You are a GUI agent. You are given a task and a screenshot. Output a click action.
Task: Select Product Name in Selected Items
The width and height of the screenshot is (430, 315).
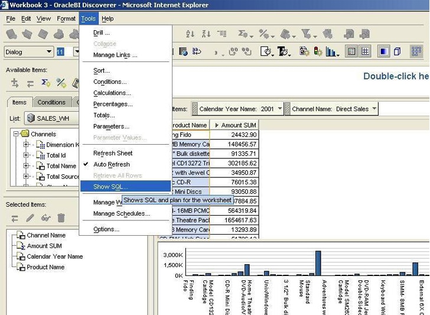click(45, 267)
